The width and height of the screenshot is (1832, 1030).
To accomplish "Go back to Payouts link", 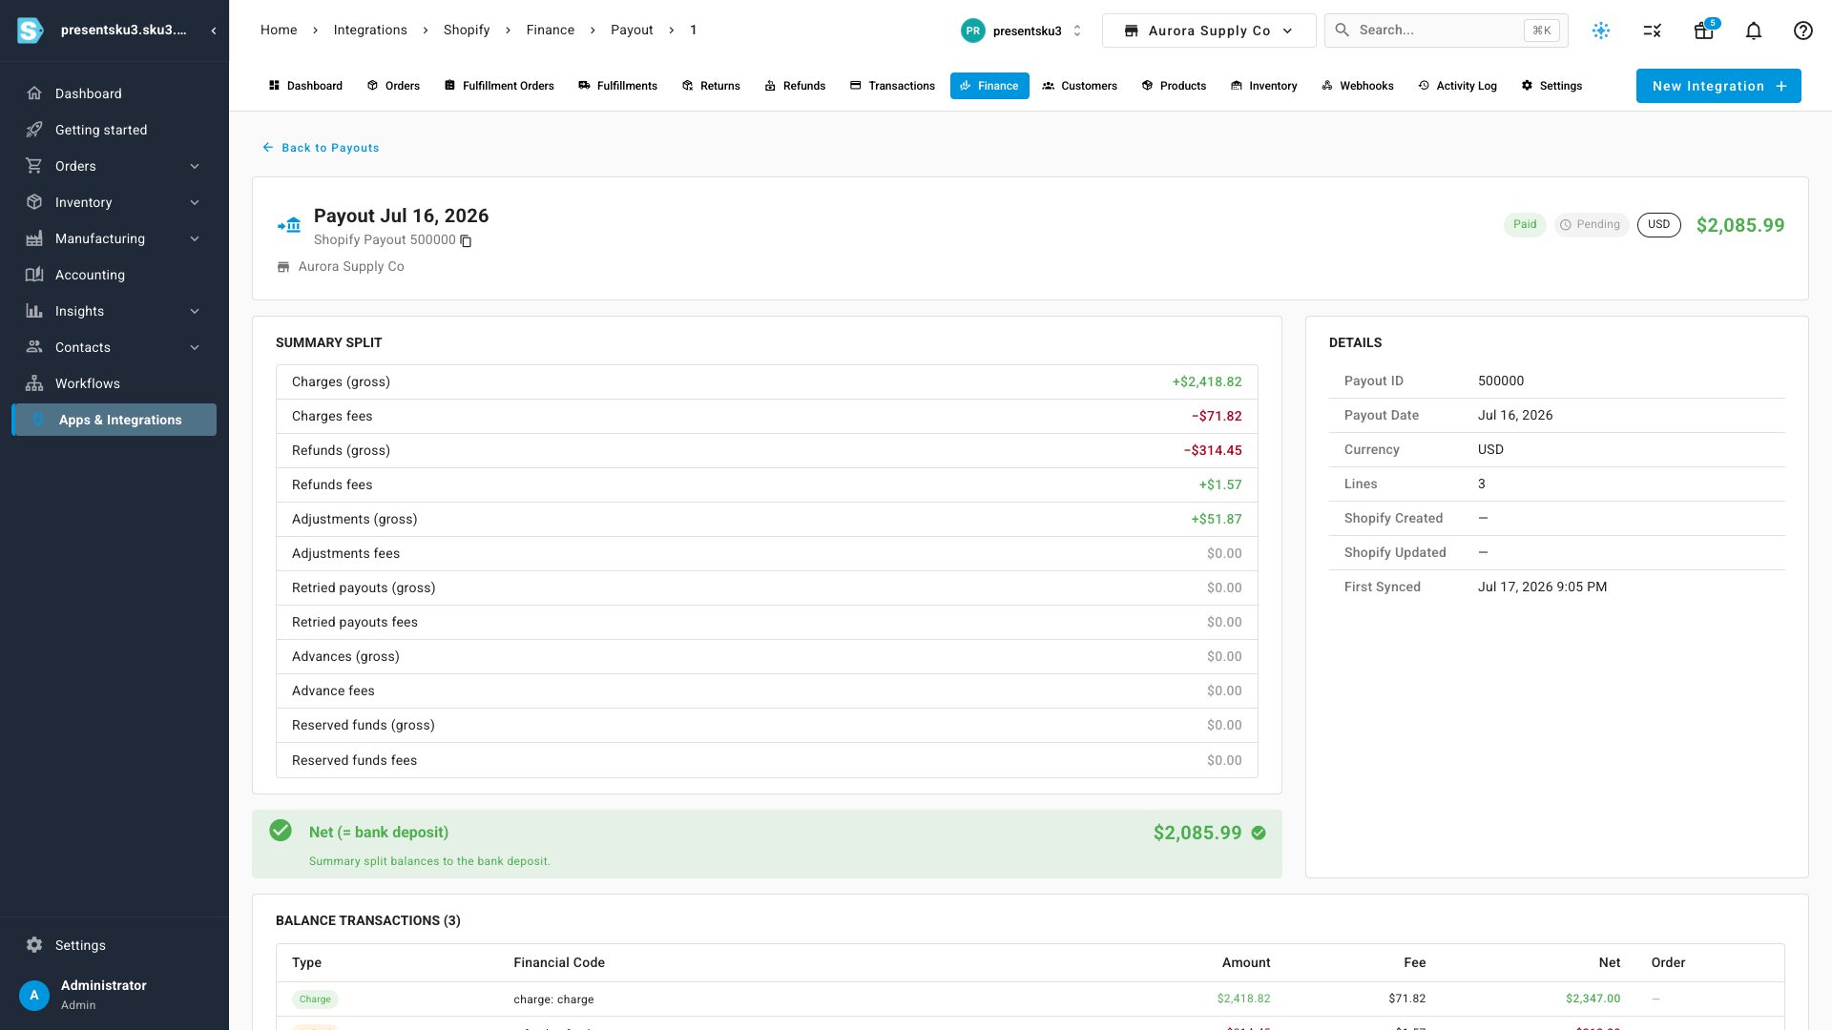I will click(x=321, y=148).
